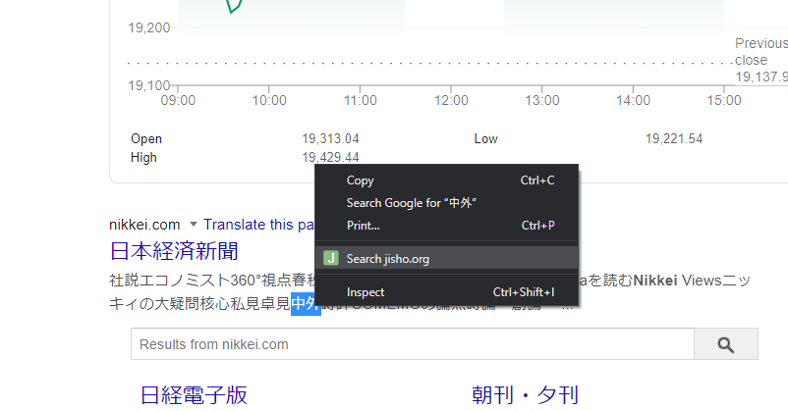Screen dimensions: 788x411
Task: Click the green J jisho extension icon
Action: click(331, 258)
